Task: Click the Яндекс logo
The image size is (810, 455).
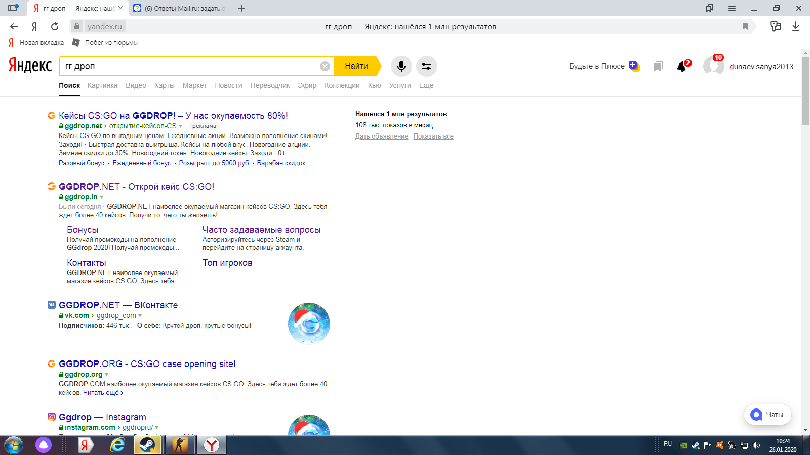Action: click(x=30, y=66)
